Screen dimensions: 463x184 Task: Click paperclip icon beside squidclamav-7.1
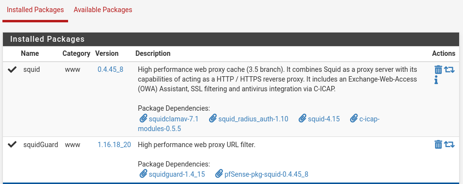point(143,119)
